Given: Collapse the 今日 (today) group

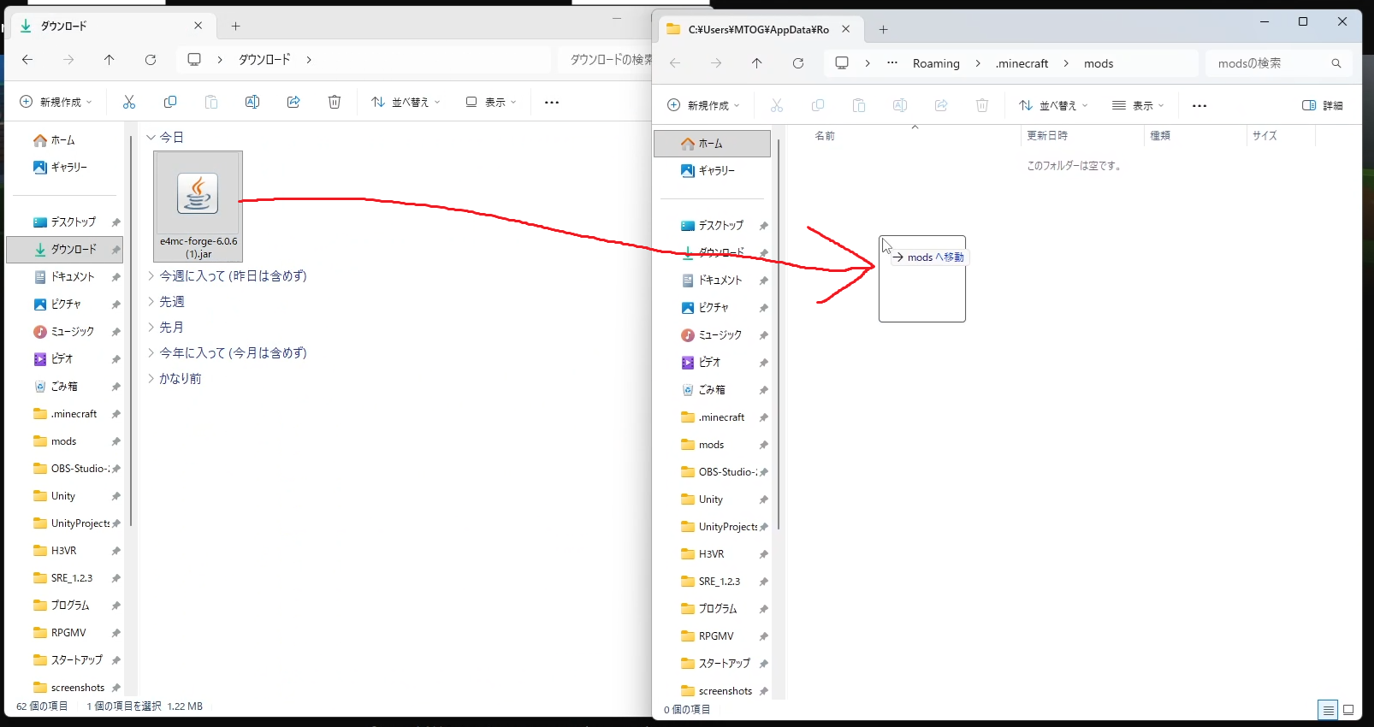Looking at the screenshot, I should (x=151, y=137).
